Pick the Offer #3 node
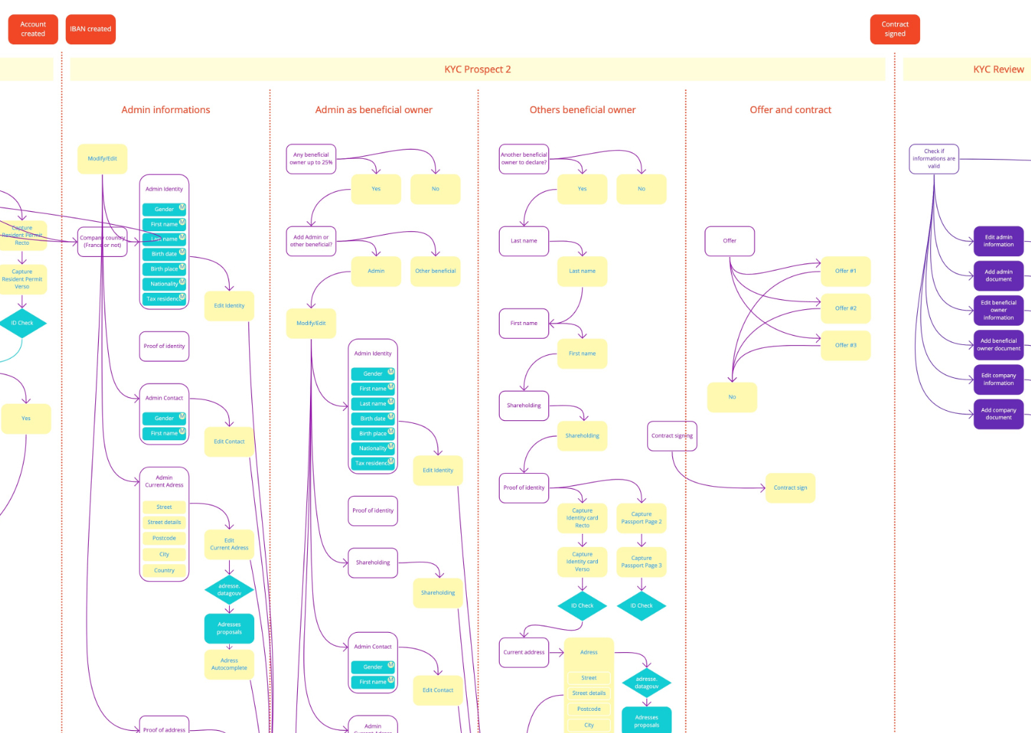The width and height of the screenshot is (1031, 733). pyautogui.click(x=846, y=346)
